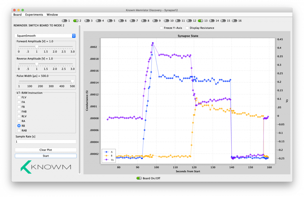Image resolution: width=304 pixels, height=197 pixels.
Task: Toggle memristor switch 3
Action: [87, 21]
